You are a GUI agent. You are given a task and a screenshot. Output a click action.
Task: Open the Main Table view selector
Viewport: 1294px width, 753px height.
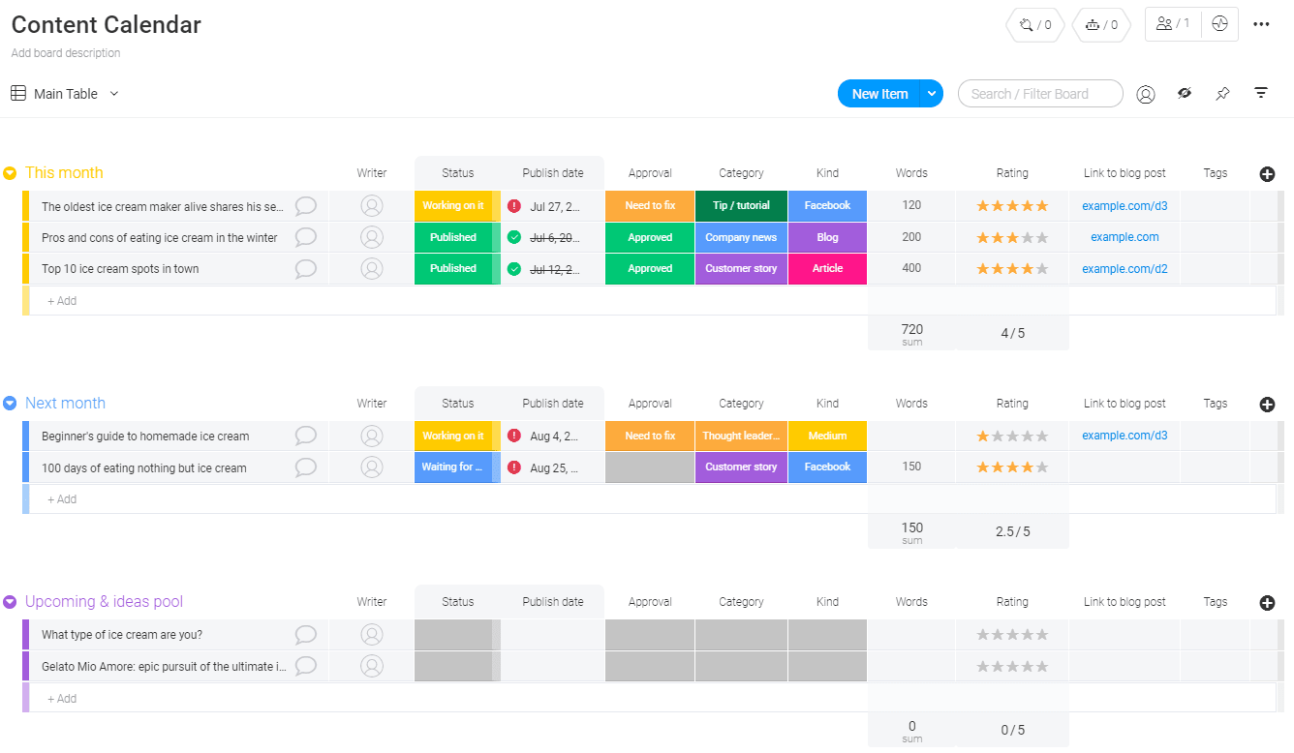(x=65, y=94)
